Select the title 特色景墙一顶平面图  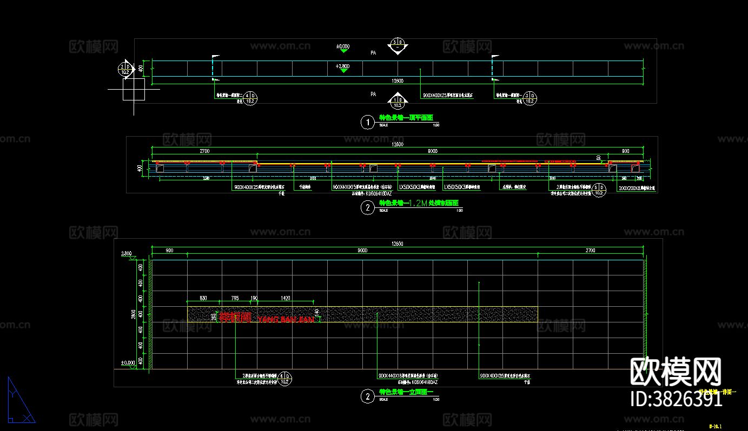pyautogui.click(x=406, y=117)
